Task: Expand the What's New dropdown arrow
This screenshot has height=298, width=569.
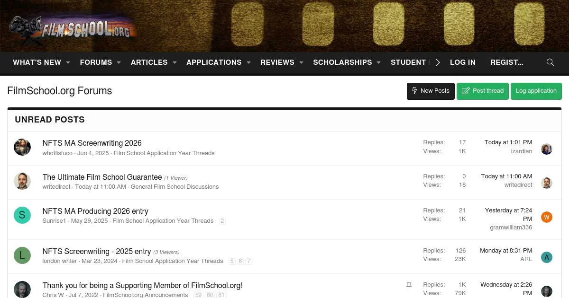Action: click(68, 62)
